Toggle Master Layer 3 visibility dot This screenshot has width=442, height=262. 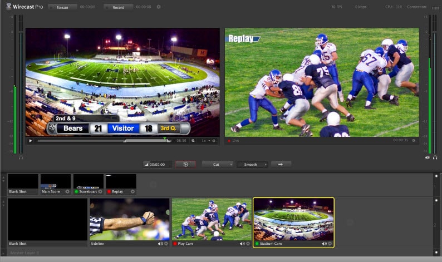coord(436,253)
